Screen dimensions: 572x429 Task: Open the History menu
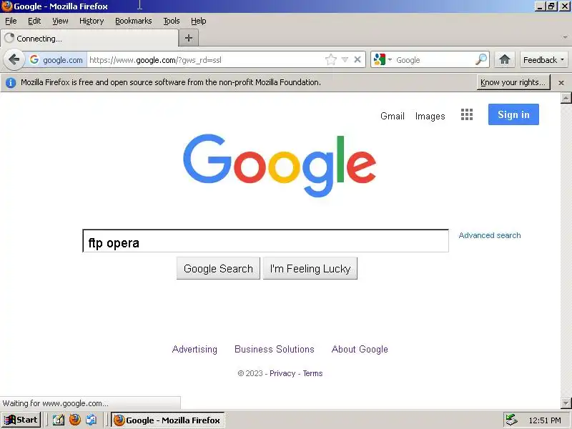pyautogui.click(x=92, y=21)
